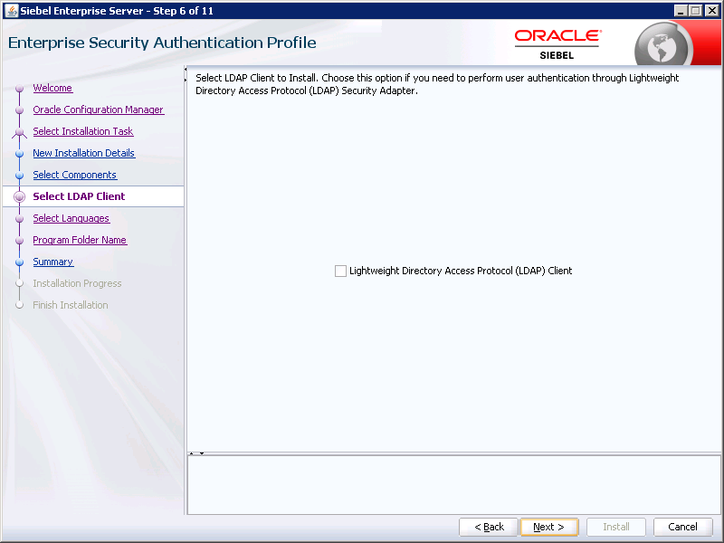The image size is (724, 543).
Task: Open the Oracle Configuration Manager step
Action: click(99, 110)
